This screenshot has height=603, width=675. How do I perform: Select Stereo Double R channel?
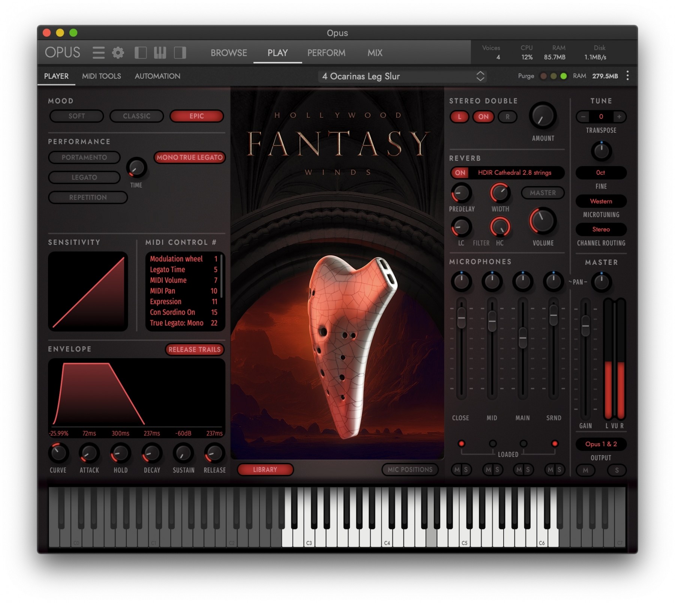click(507, 117)
